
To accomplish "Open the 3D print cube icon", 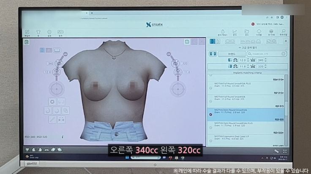I will pos(271,33).
